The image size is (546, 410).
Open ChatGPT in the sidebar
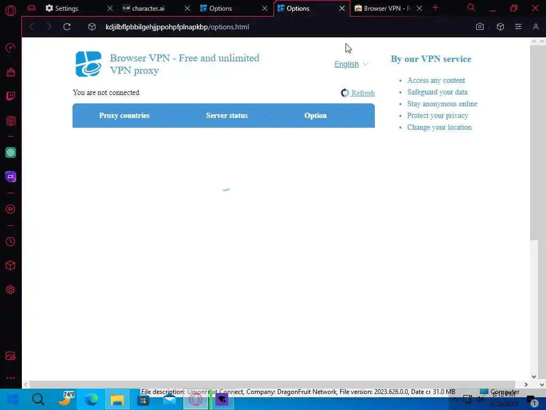[x=11, y=152]
